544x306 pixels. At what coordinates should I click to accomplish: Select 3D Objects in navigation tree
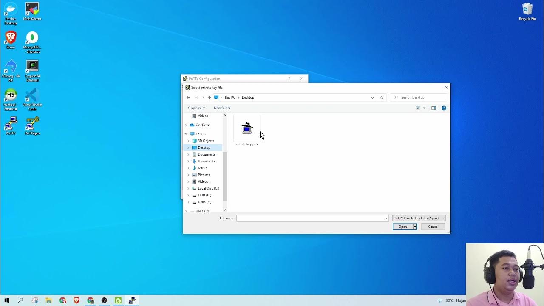point(206,141)
